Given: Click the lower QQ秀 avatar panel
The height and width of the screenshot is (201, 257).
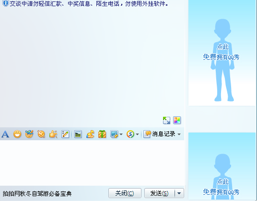Looking at the screenshot, I should pyautogui.click(x=222, y=167).
